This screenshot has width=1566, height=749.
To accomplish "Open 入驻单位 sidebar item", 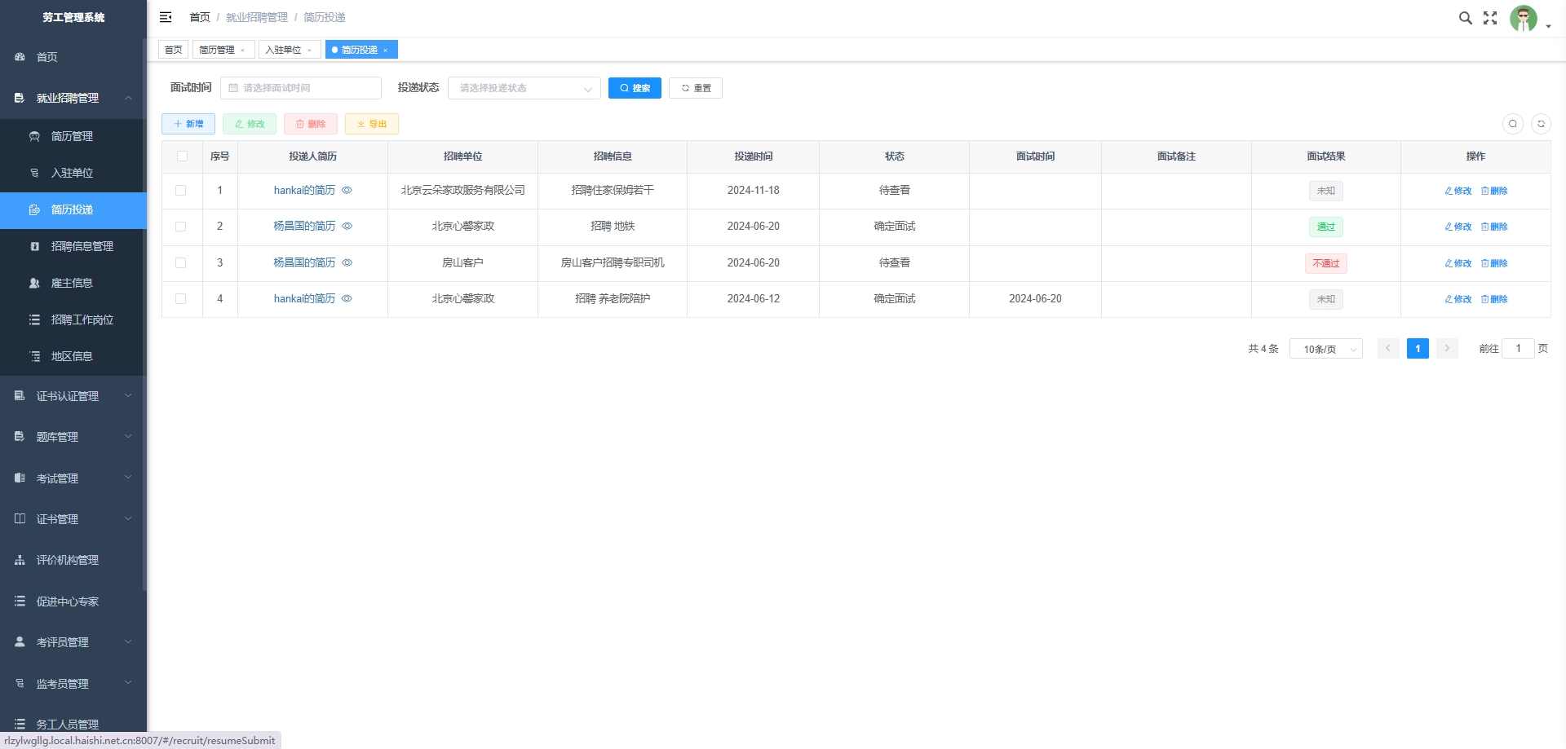I will pos(73,173).
